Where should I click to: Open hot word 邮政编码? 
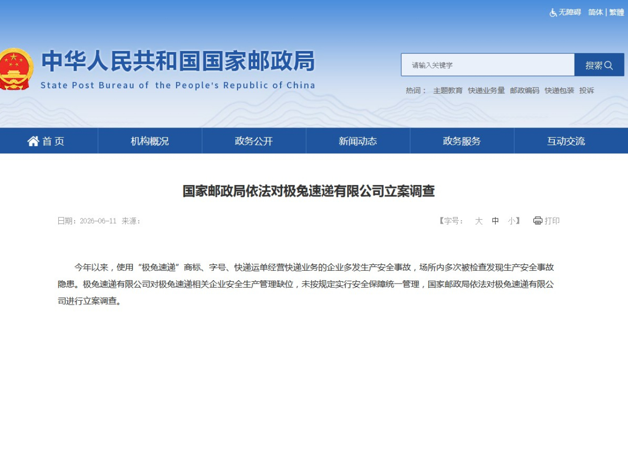coord(524,90)
